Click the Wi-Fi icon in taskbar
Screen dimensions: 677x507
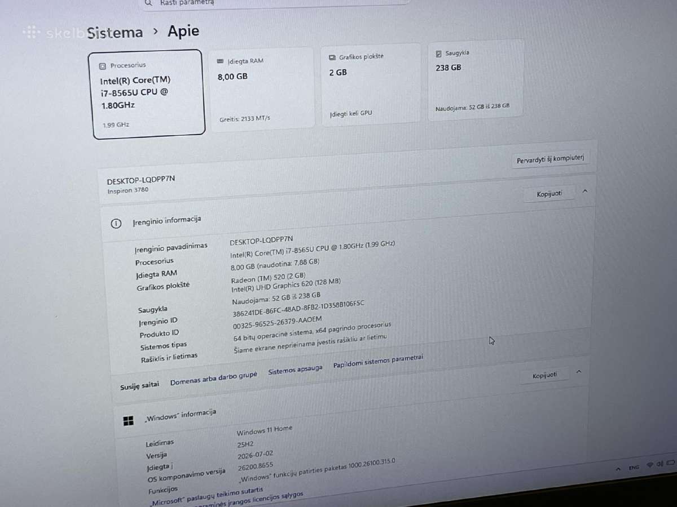(x=650, y=465)
